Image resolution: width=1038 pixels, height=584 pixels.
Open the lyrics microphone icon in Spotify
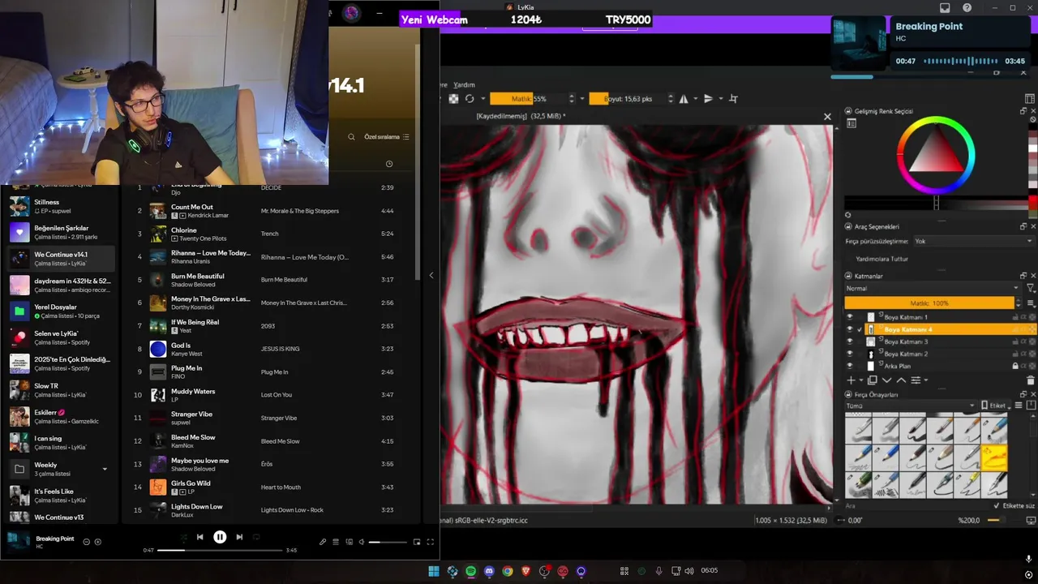coord(323,542)
